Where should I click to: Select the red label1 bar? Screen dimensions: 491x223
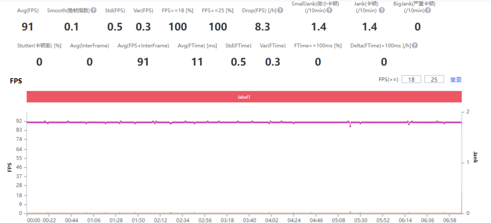click(x=244, y=97)
